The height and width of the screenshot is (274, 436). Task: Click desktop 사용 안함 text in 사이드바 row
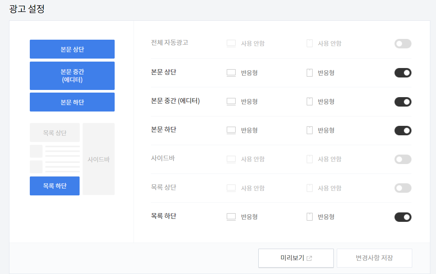(253, 159)
